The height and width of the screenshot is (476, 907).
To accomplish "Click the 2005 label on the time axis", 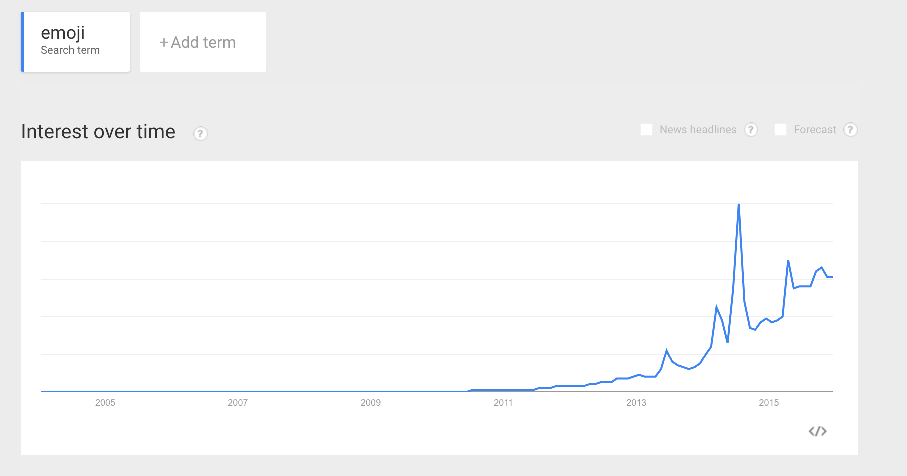I will coord(105,403).
